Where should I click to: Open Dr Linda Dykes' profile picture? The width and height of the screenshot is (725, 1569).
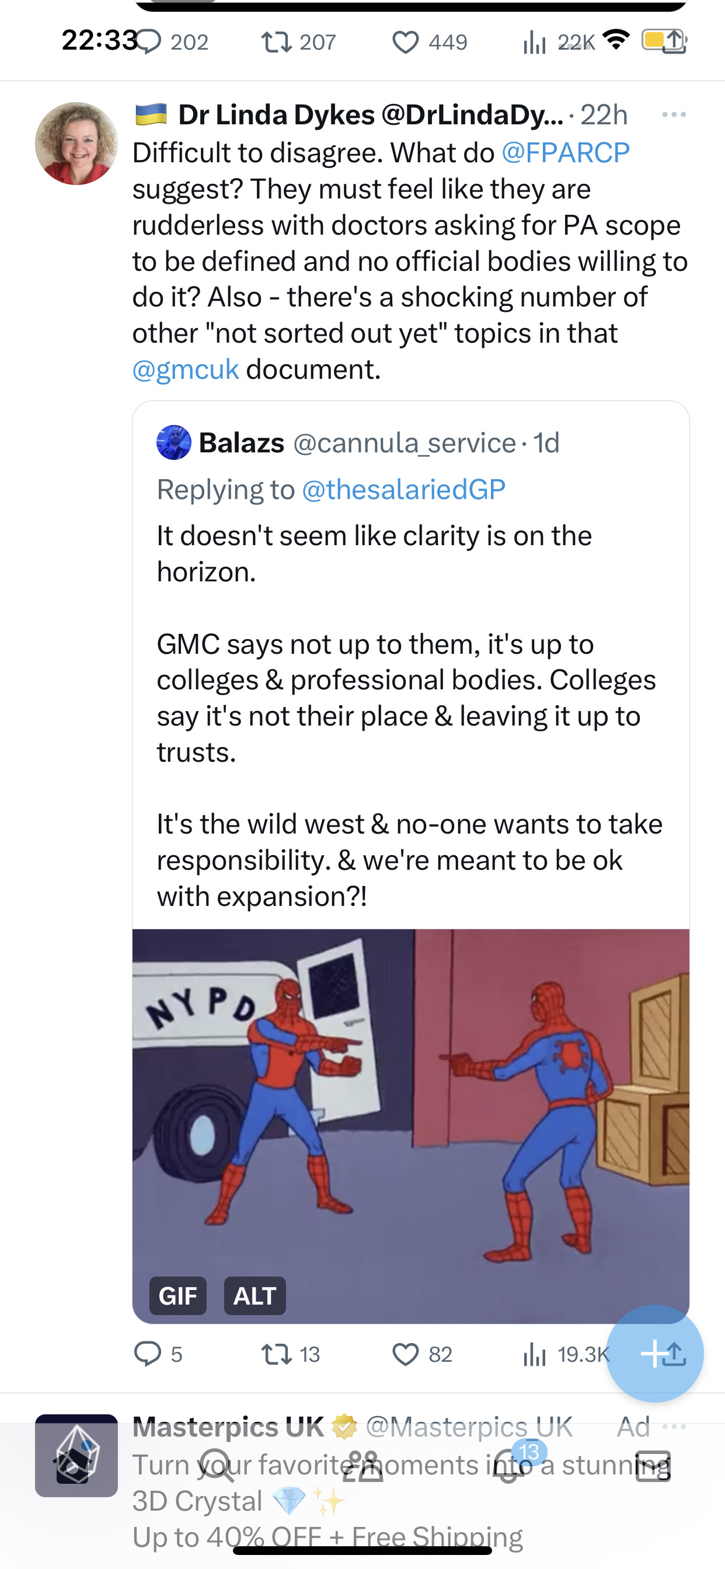(76, 143)
